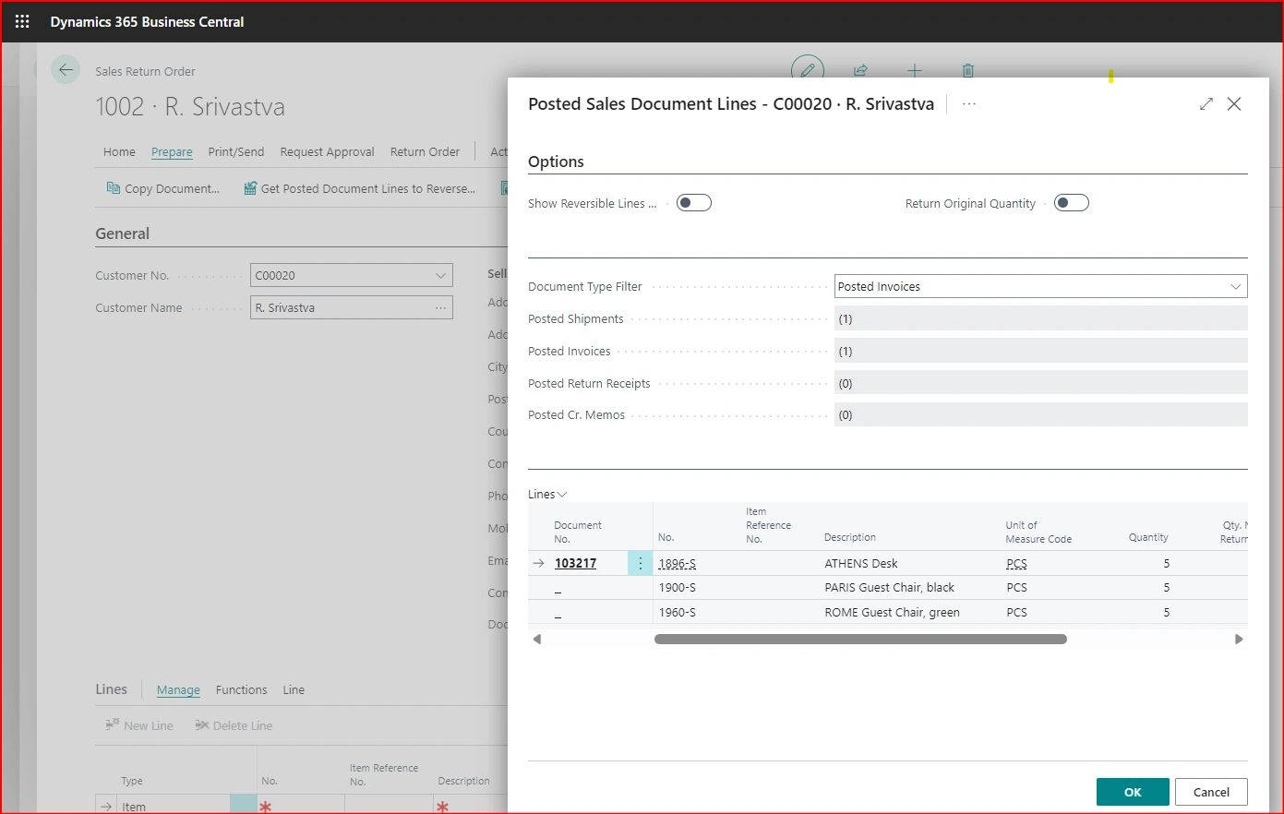Collapse the Lines section chevron
The width and height of the screenshot is (1284, 814).
563,494
